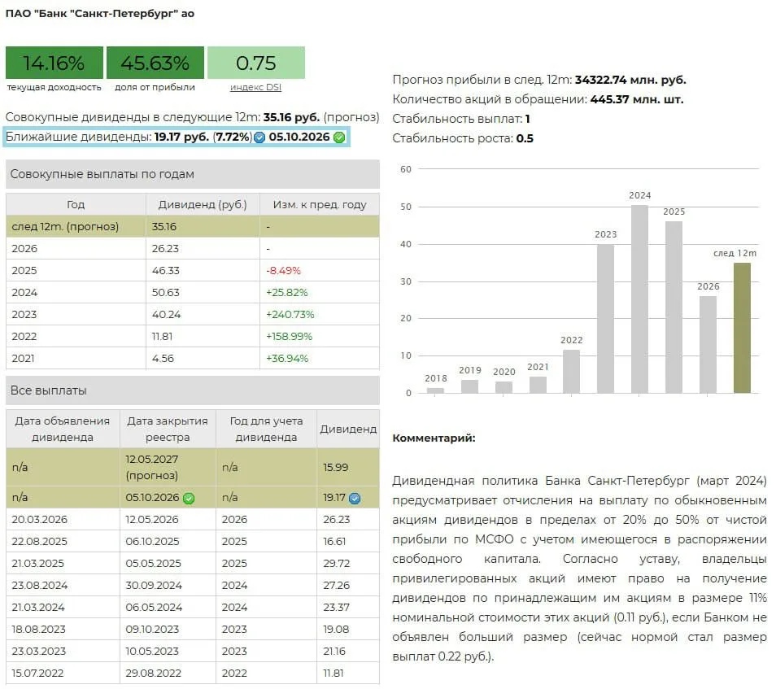
Task: Click the Совокупные выплаты по годам header
Action: click(x=193, y=174)
